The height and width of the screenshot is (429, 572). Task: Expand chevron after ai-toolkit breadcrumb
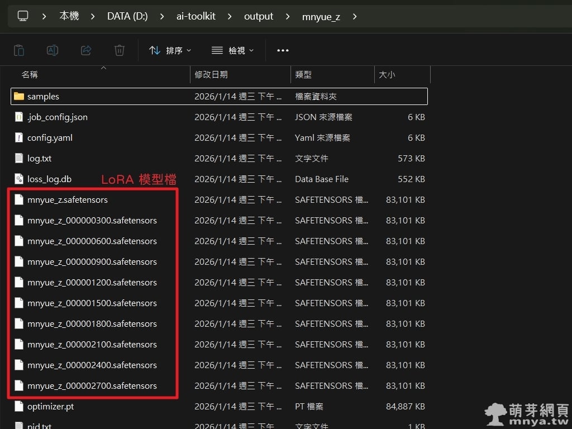(x=230, y=16)
